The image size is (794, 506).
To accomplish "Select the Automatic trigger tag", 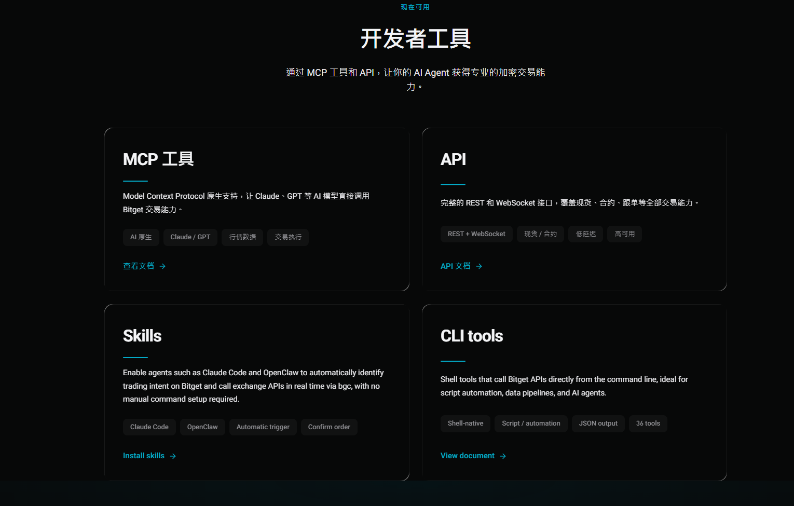I will (263, 427).
